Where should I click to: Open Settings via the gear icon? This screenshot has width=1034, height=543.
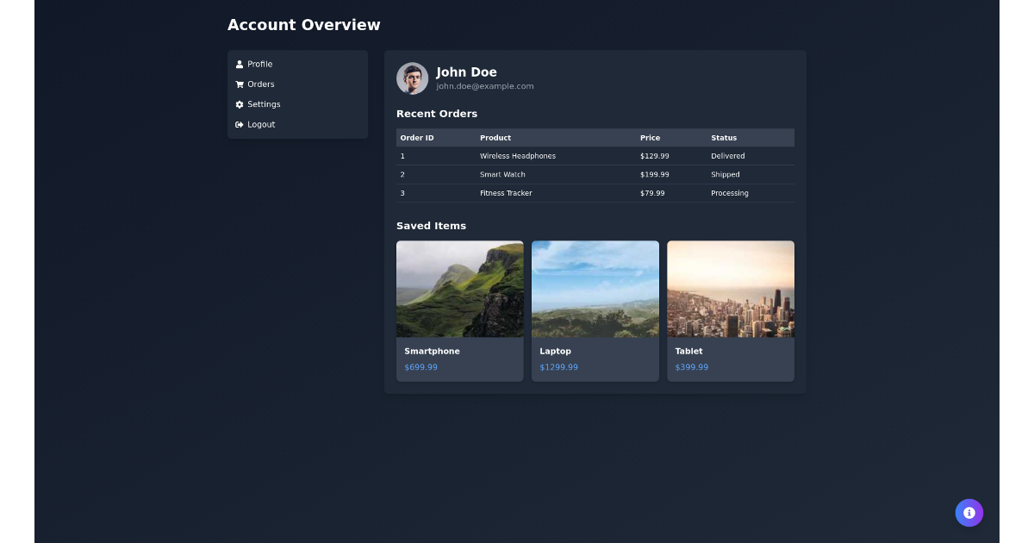[x=239, y=104]
